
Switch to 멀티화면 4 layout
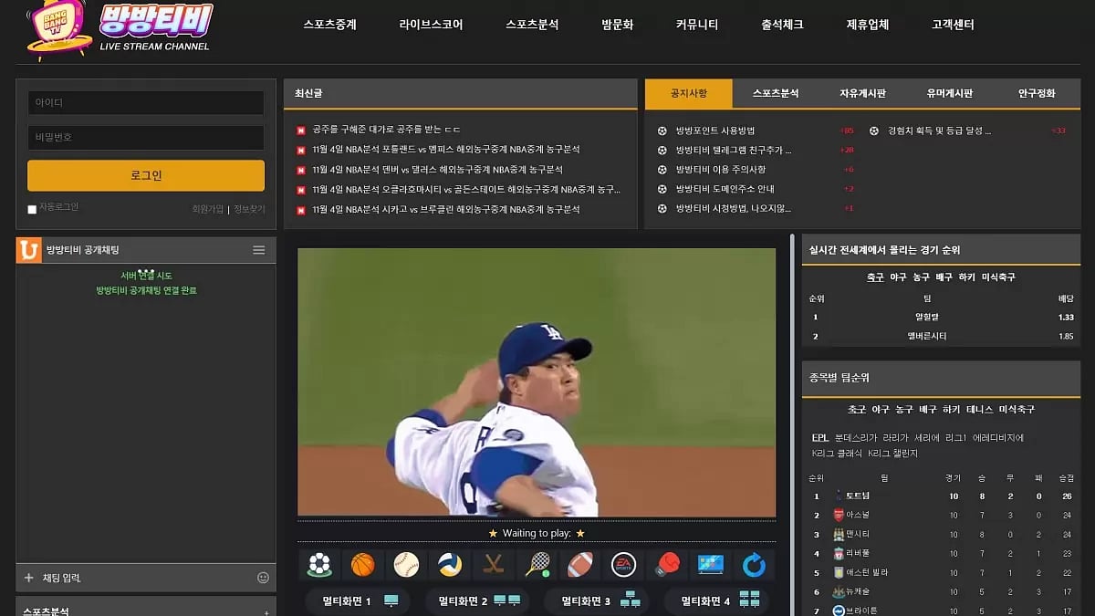(717, 601)
